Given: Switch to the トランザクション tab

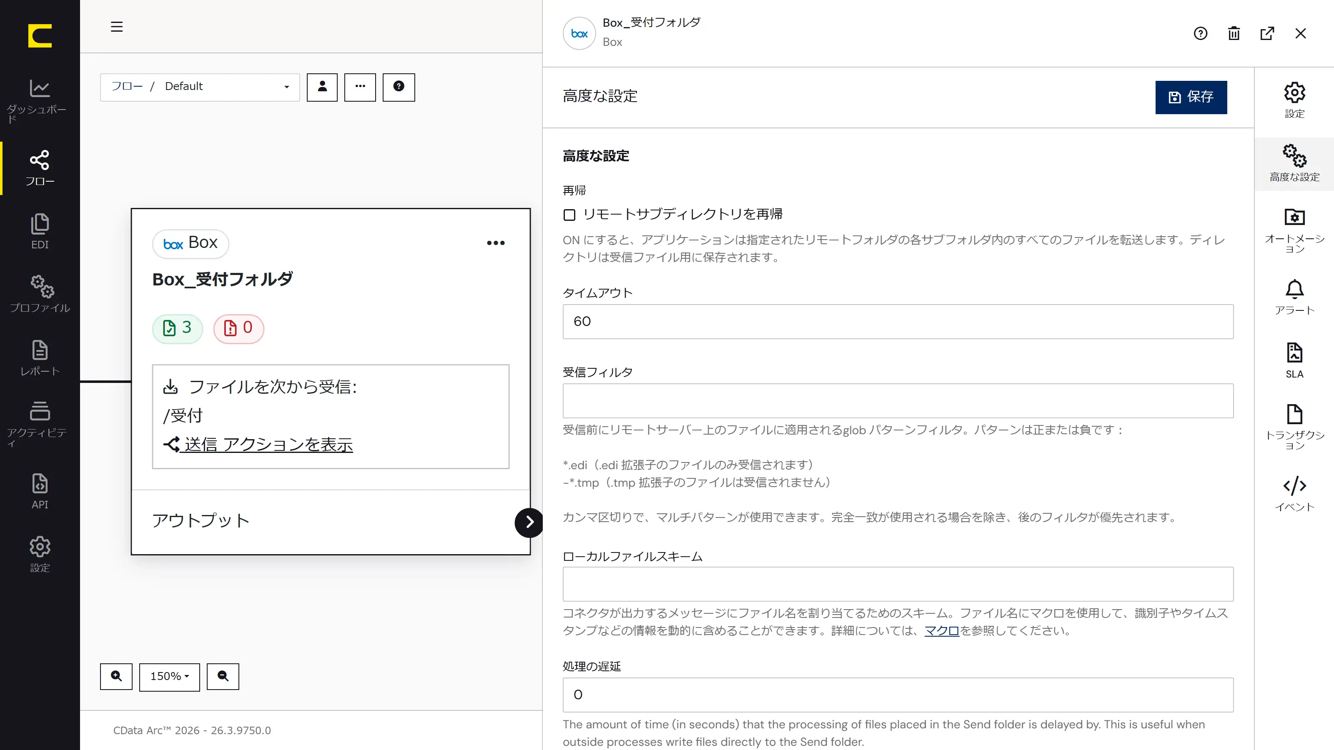Looking at the screenshot, I should [1294, 427].
